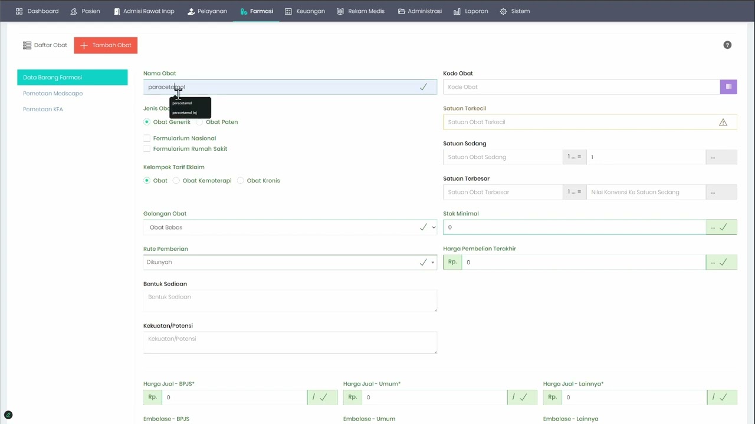
Task: Click the round badge icon at bottom-left corner
Action: coord(8,415)
